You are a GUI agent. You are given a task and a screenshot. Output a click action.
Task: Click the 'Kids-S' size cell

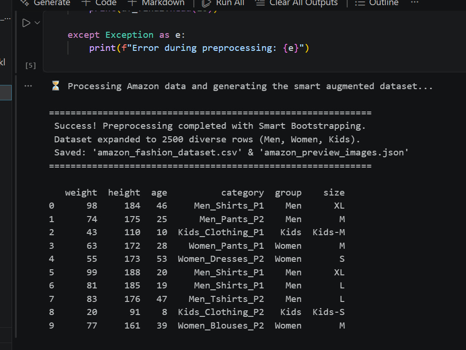click(x=329, y=312)
